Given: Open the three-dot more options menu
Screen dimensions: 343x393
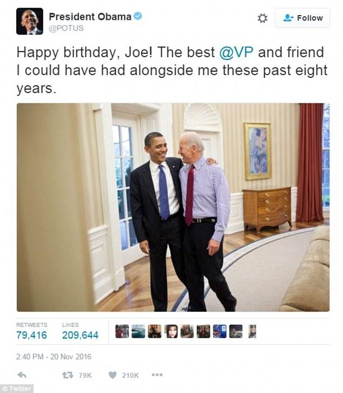Looking at the screenshot, I should 157,375.
